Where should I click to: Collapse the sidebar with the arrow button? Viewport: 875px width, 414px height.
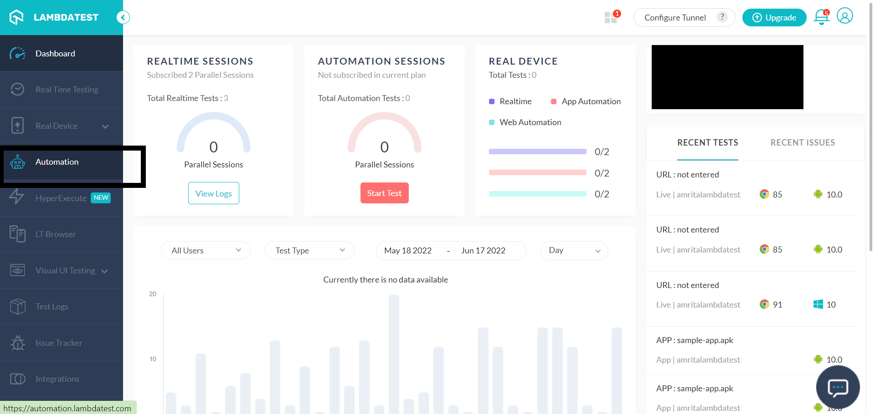pos(123,17)
